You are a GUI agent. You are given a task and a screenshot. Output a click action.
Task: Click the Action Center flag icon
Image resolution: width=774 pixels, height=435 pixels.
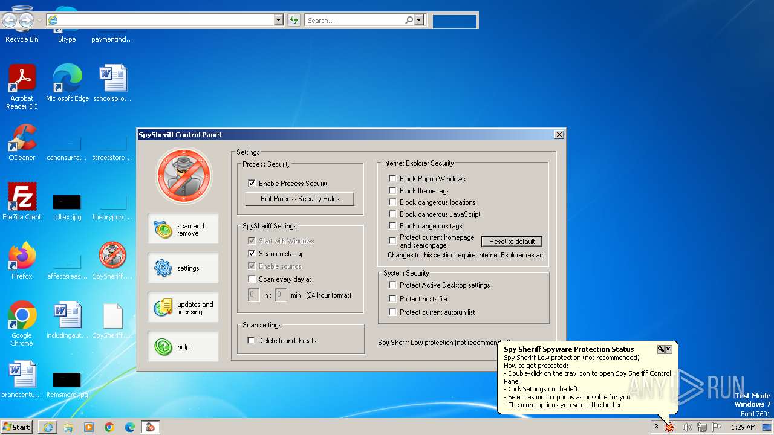[717, 427]
